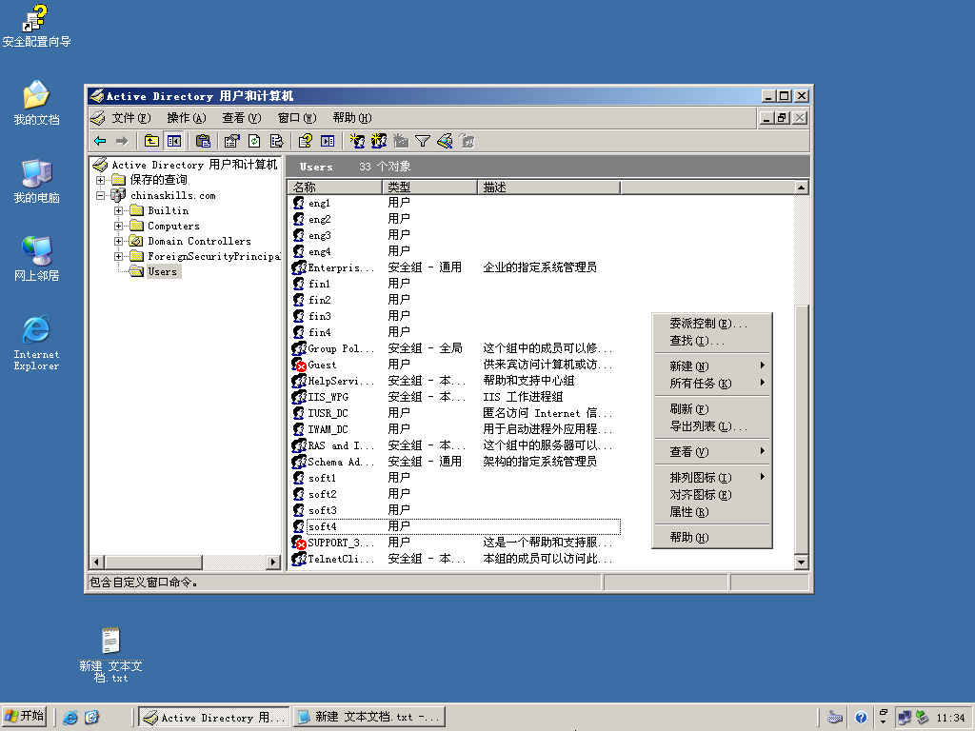This screenshot has width=975, height=731.
Task: Select the soft4 user row
Action: [455, 526]
